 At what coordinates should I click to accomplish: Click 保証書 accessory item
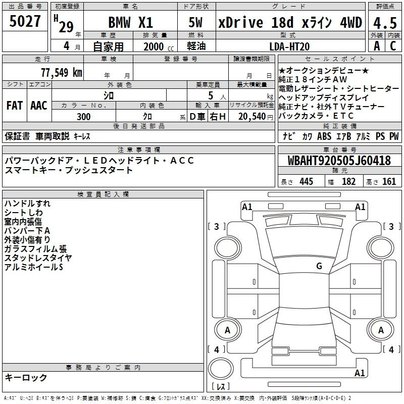[x=17, y=136]
